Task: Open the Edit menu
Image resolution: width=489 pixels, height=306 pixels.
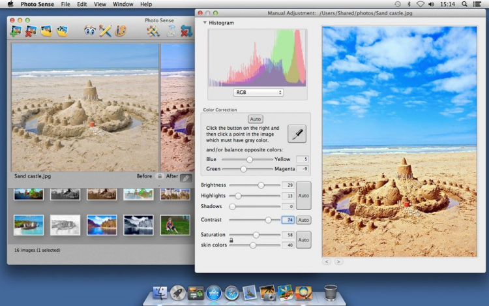Action: coord(81,4)
